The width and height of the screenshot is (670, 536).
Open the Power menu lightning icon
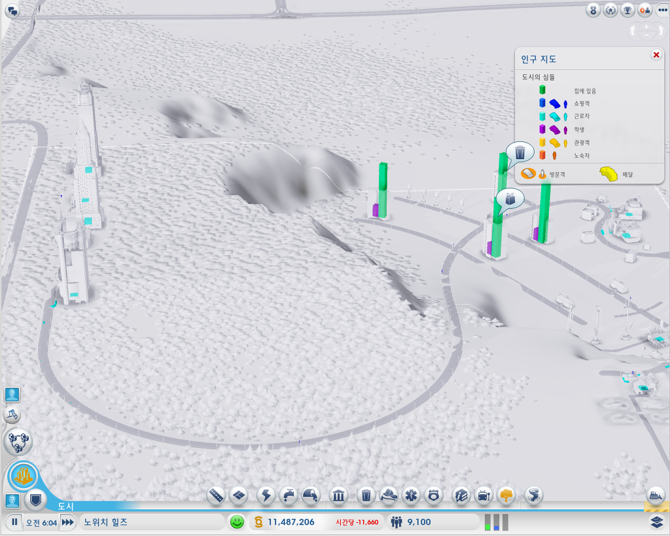(266, 496)
